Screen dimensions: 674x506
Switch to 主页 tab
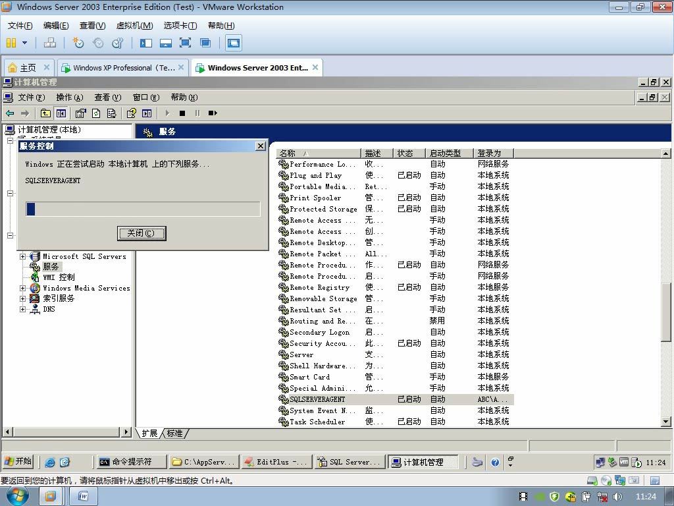coord(28,68)
